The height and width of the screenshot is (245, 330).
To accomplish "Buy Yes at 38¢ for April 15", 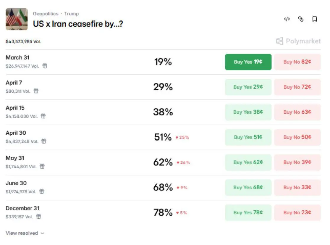I will click(x=248, y=112).
